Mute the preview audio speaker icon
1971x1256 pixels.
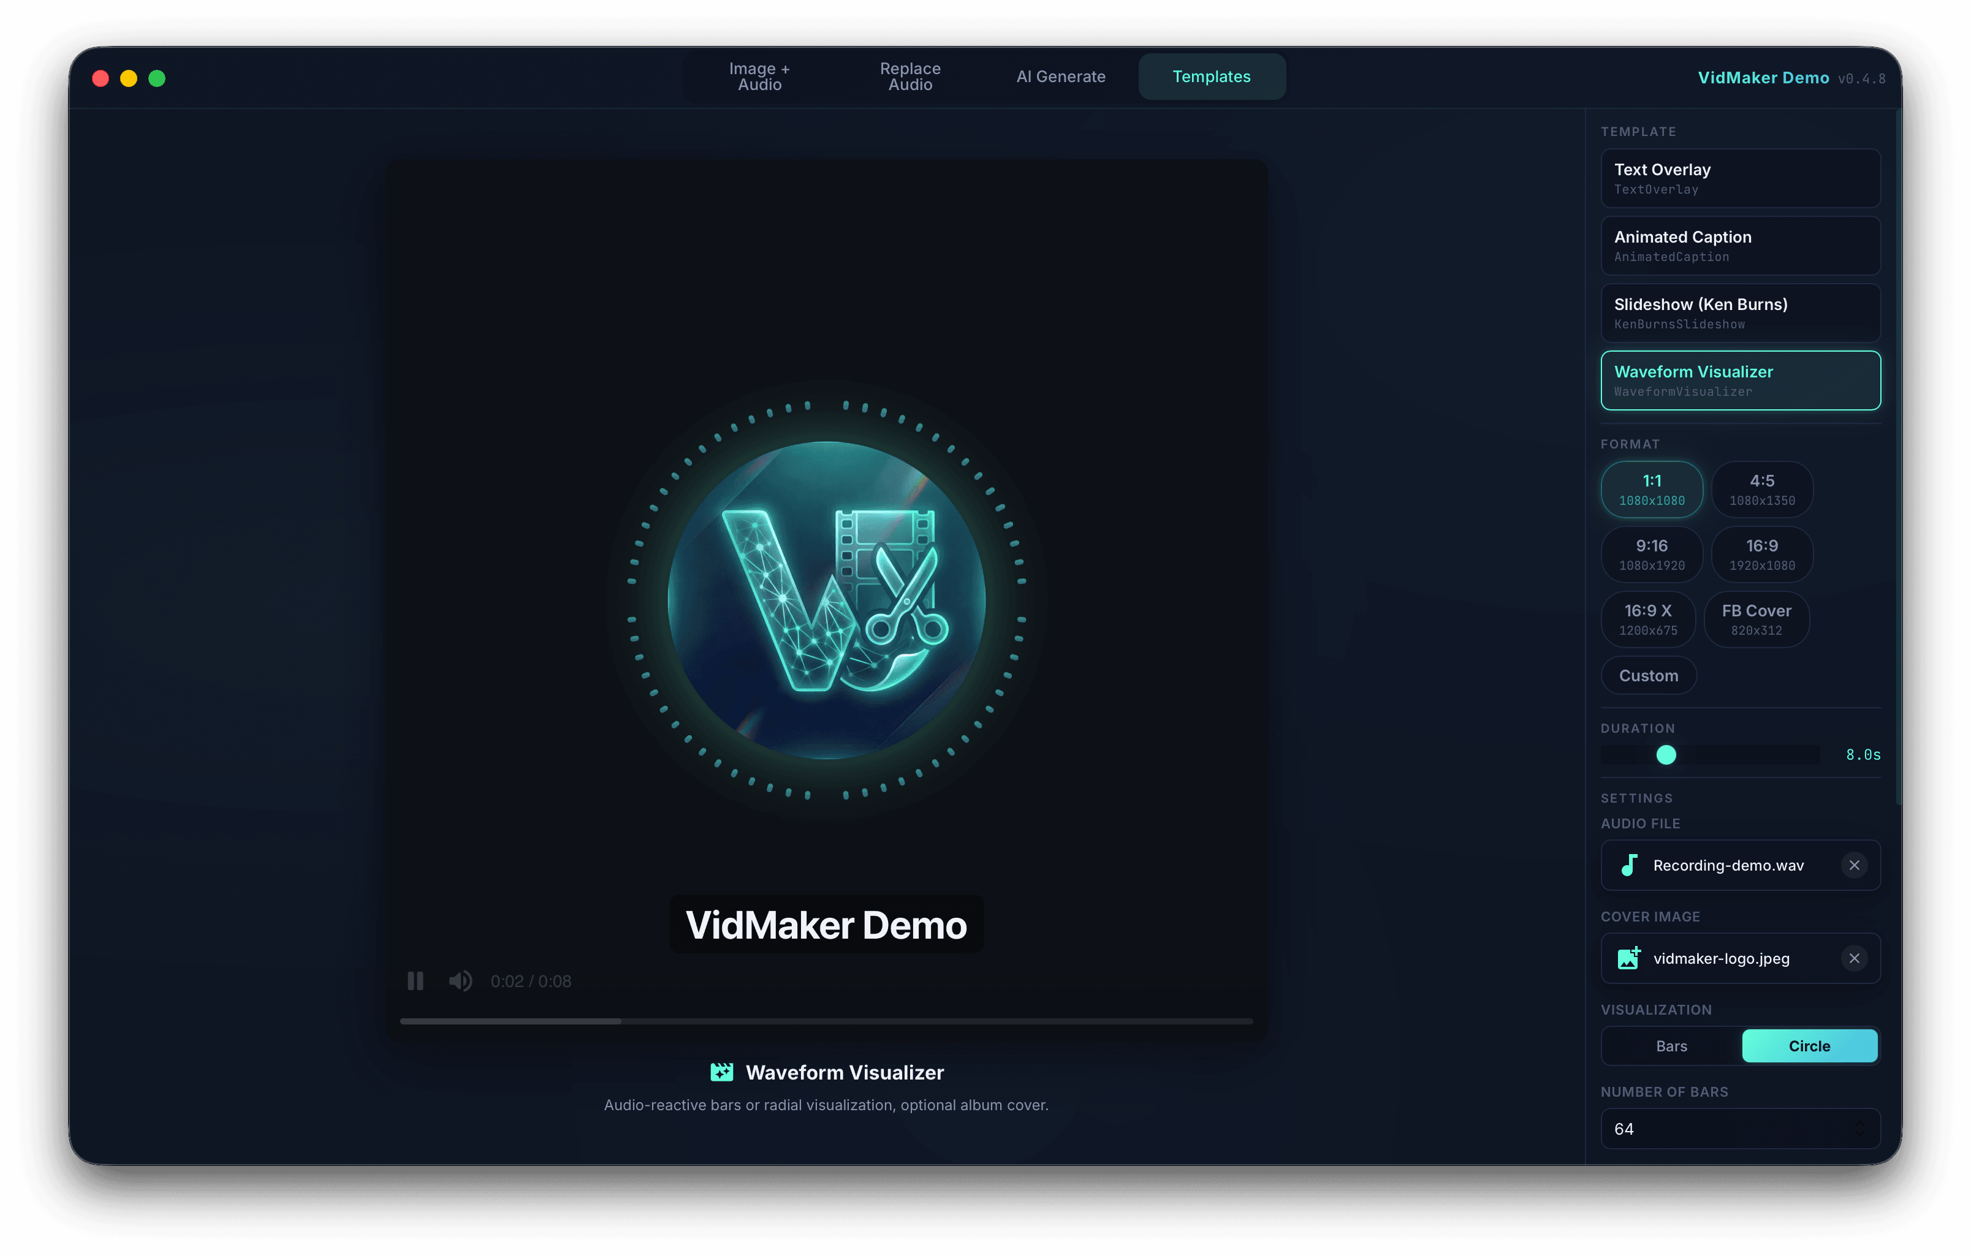pyautogui.click(x=460, y=980)
